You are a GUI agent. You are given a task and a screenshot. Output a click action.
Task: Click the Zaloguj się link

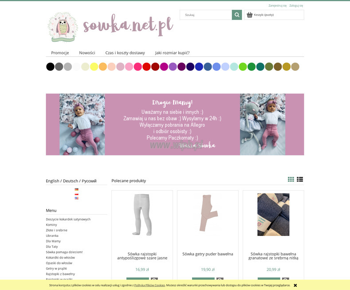point(296,6)
